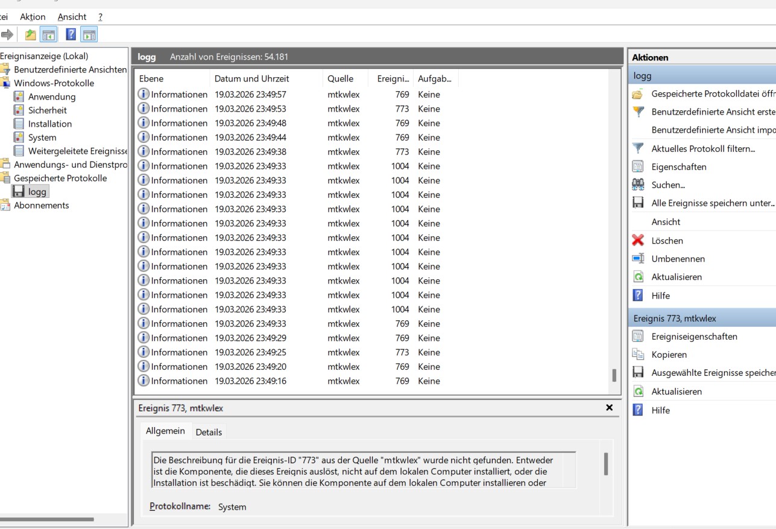
Task: Click Ausgewählte Ereignisse speichern disk icon
Action: [x=638, y=372]
